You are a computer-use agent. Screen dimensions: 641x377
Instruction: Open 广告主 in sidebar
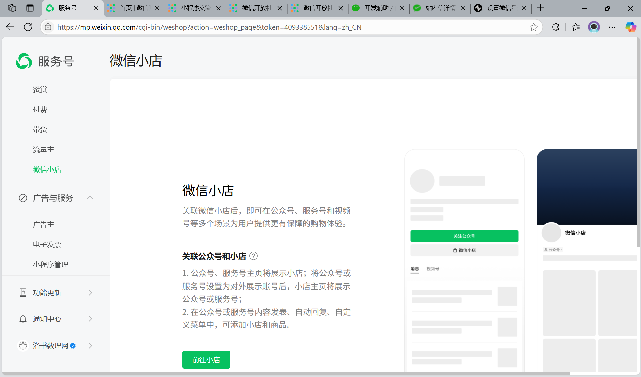(43, 225)
